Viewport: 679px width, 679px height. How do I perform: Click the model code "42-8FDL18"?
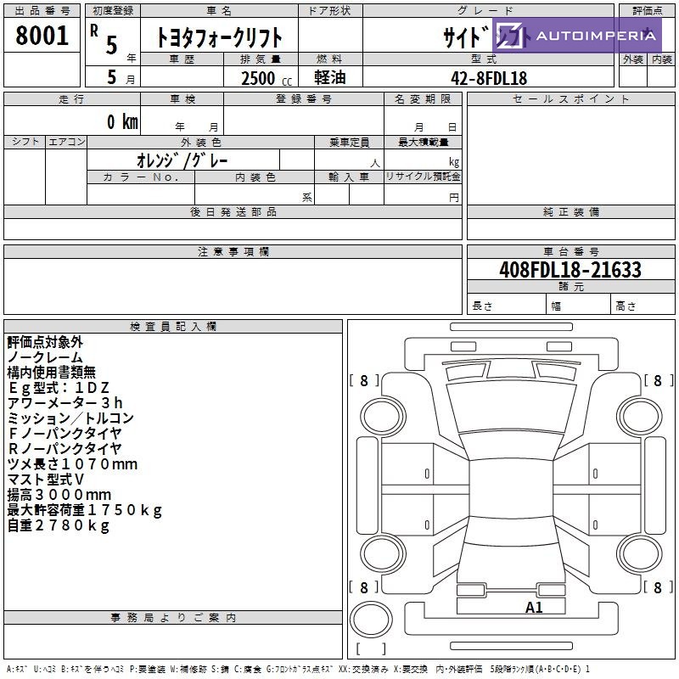pyautogui.click(x=489, y=78)
